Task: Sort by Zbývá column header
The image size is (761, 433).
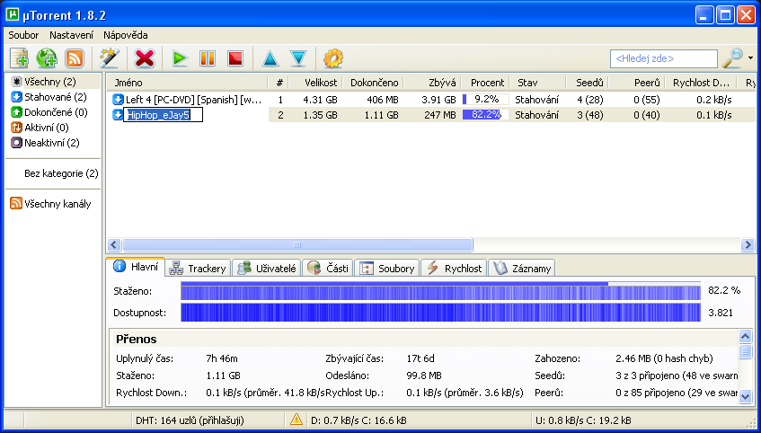Action: coord(432,83)
